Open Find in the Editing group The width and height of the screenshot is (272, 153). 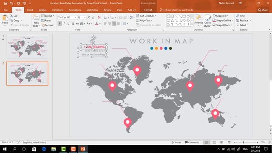pyautogui.click(x=241, y=16)
